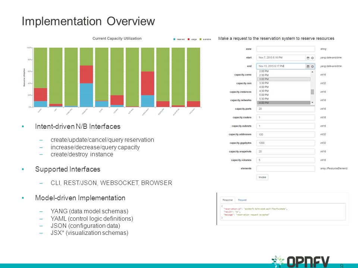This screenshot has height=268, width=358.
Task: Click the elements input field
Action: (x=286, y=169)
